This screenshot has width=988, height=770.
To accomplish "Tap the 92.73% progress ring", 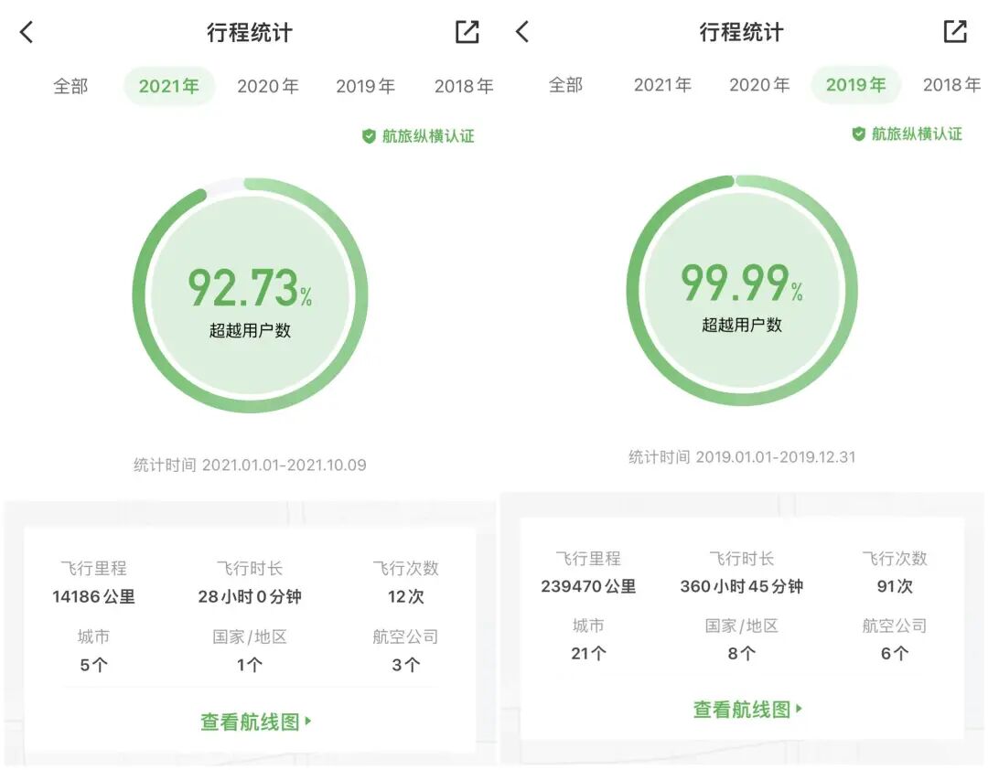I will 250,295.
